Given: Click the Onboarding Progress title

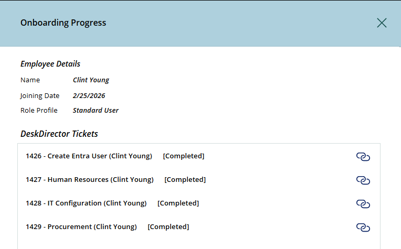Looking at the screenshot, I should pos(63,23).
